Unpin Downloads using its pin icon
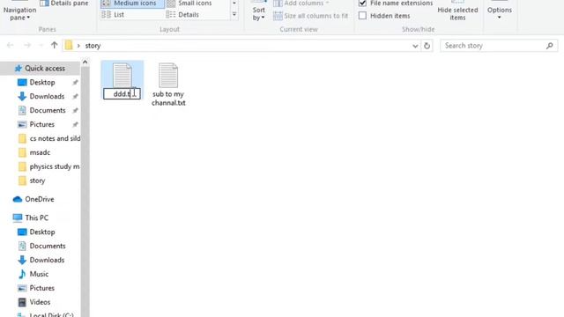 pyautogui.click(x=75, y=96)
